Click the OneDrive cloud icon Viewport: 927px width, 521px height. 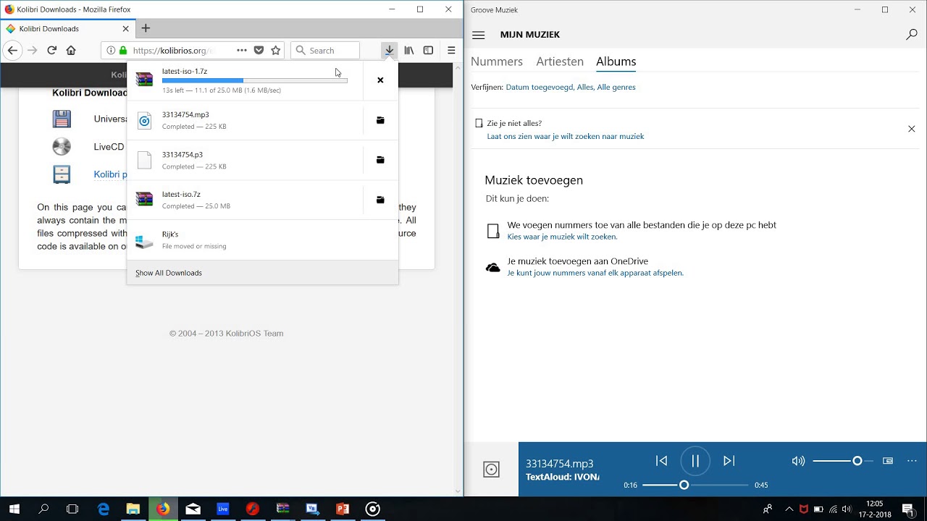click(493, 268)
